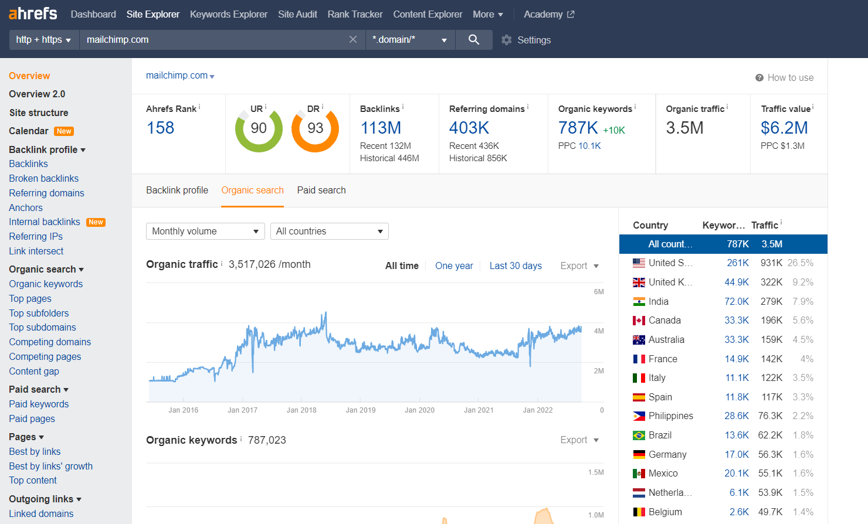Open Content Explorer in top menu
Screen dimensions: 868x524
(x=428, y=14)
